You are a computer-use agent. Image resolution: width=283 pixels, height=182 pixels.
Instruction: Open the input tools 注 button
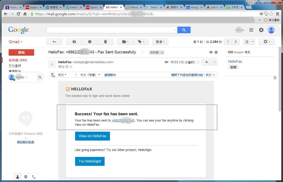247,42
